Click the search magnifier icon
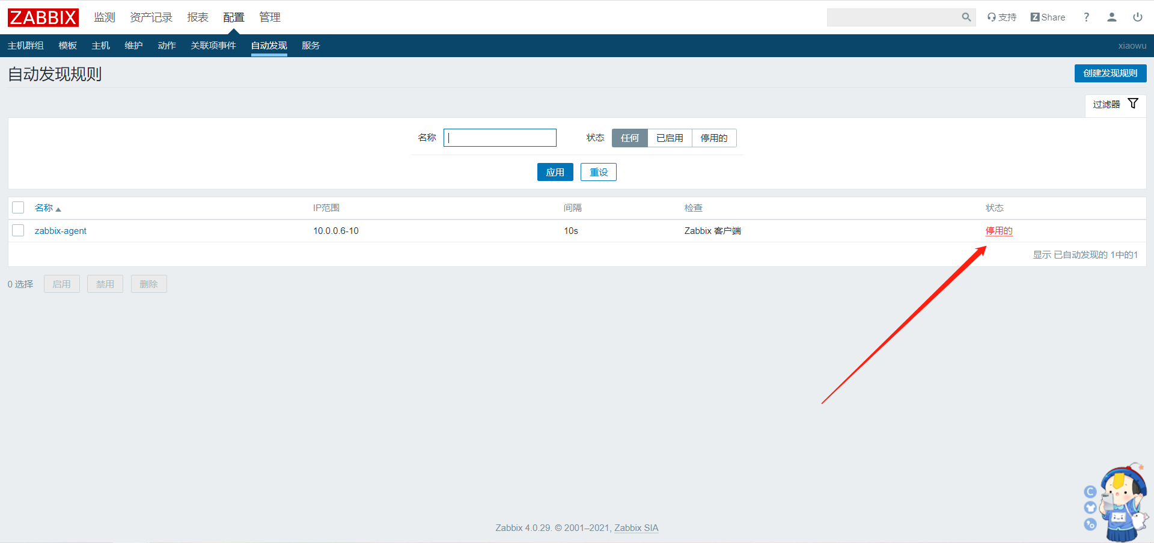Viewport: 1154px width, 543px height. coord(966,17)
